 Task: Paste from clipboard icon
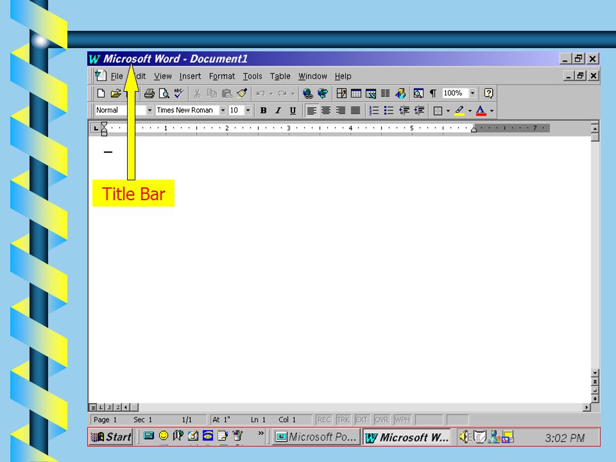pyautogui.click(x=227, y=94)
